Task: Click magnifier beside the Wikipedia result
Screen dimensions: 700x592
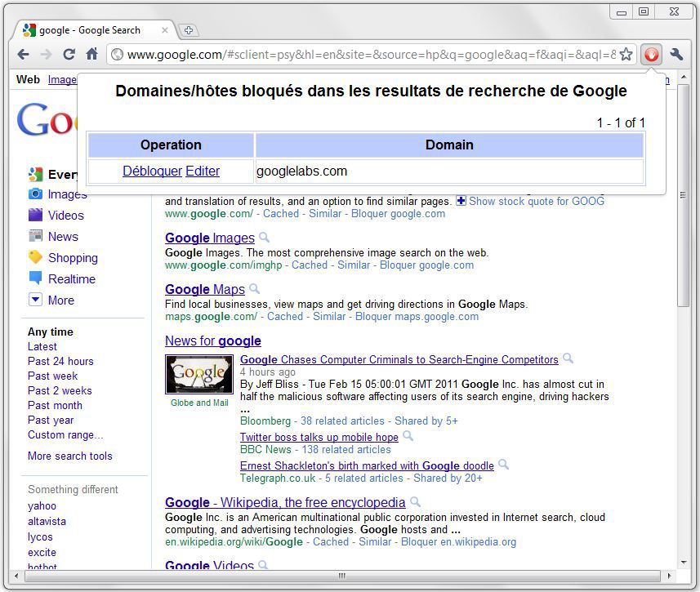Action: pyautogui.click(x=415, y=501)
